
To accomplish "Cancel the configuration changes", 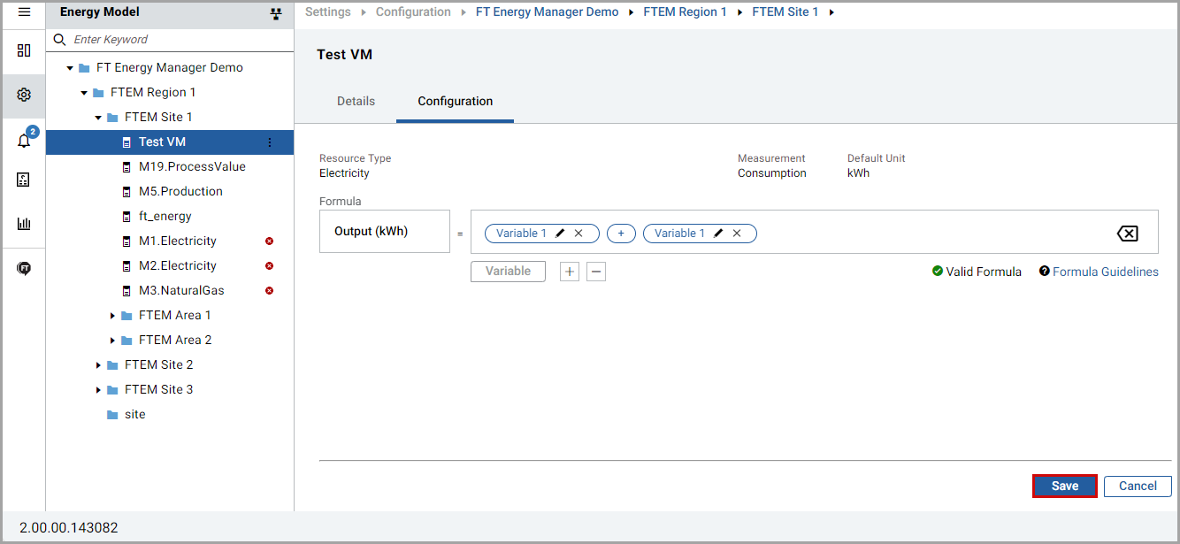I will point(1138,487).
